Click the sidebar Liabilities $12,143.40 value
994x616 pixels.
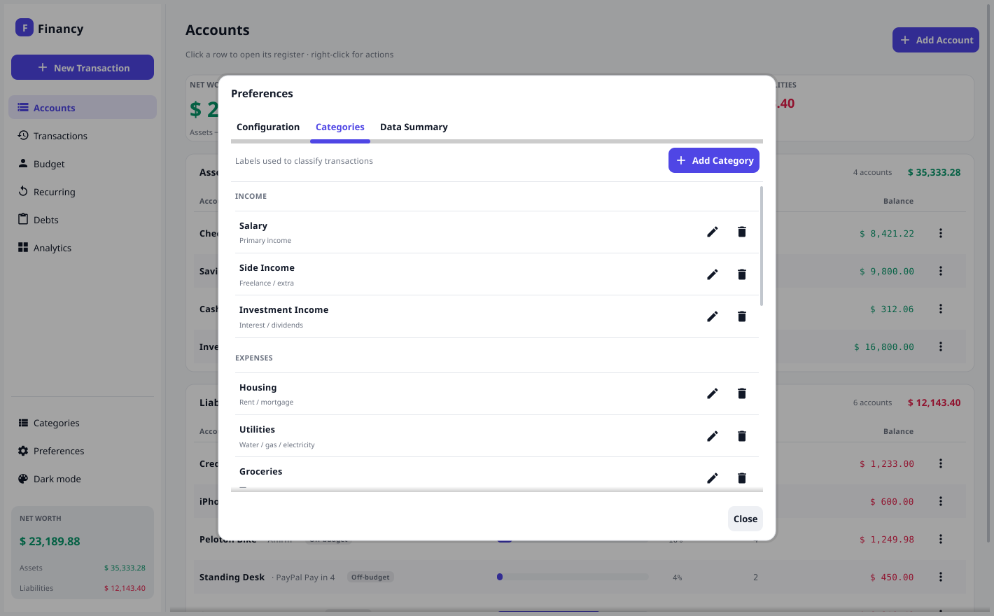(125, 588)
